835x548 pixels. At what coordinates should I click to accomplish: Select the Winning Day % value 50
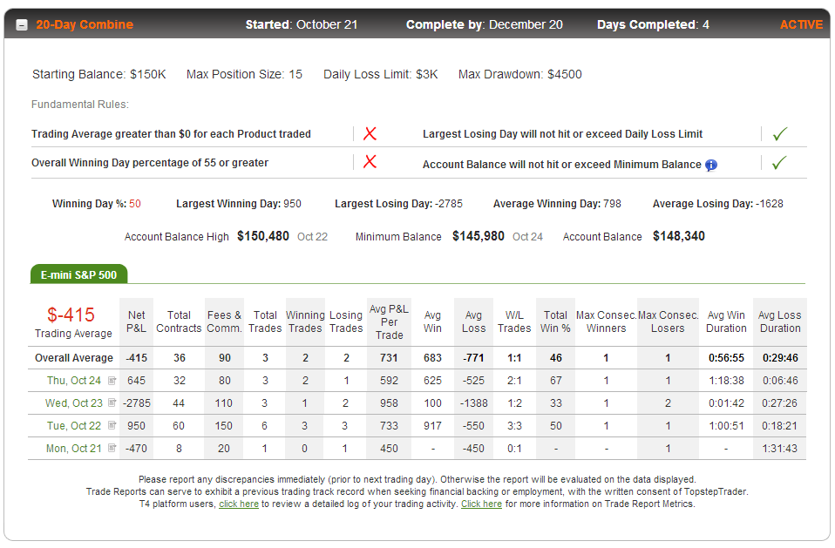click(135, 204)
